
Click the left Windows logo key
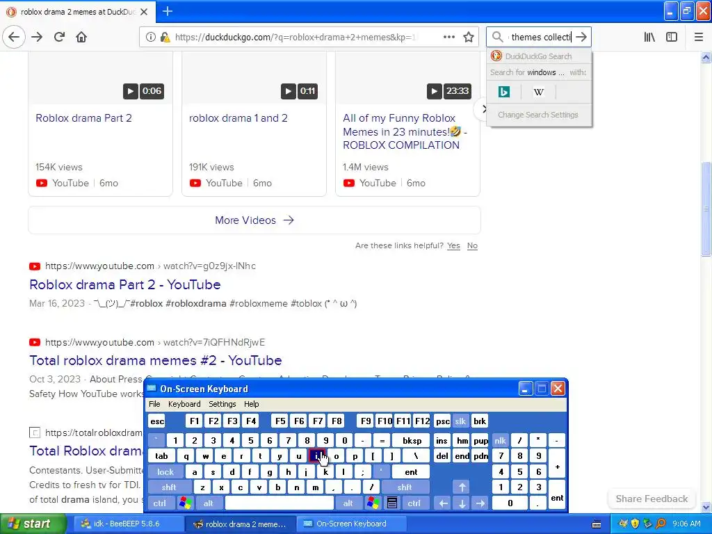click(x=185, y=503)
